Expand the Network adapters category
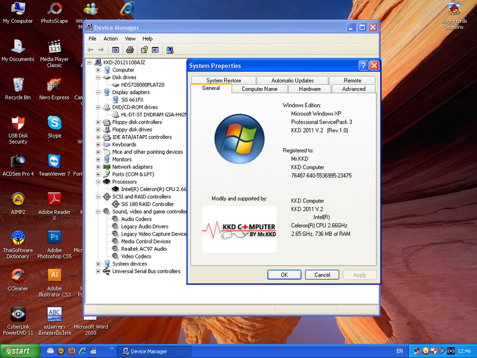This screenshot has height=358, width=477. click(x=98, y=167)
